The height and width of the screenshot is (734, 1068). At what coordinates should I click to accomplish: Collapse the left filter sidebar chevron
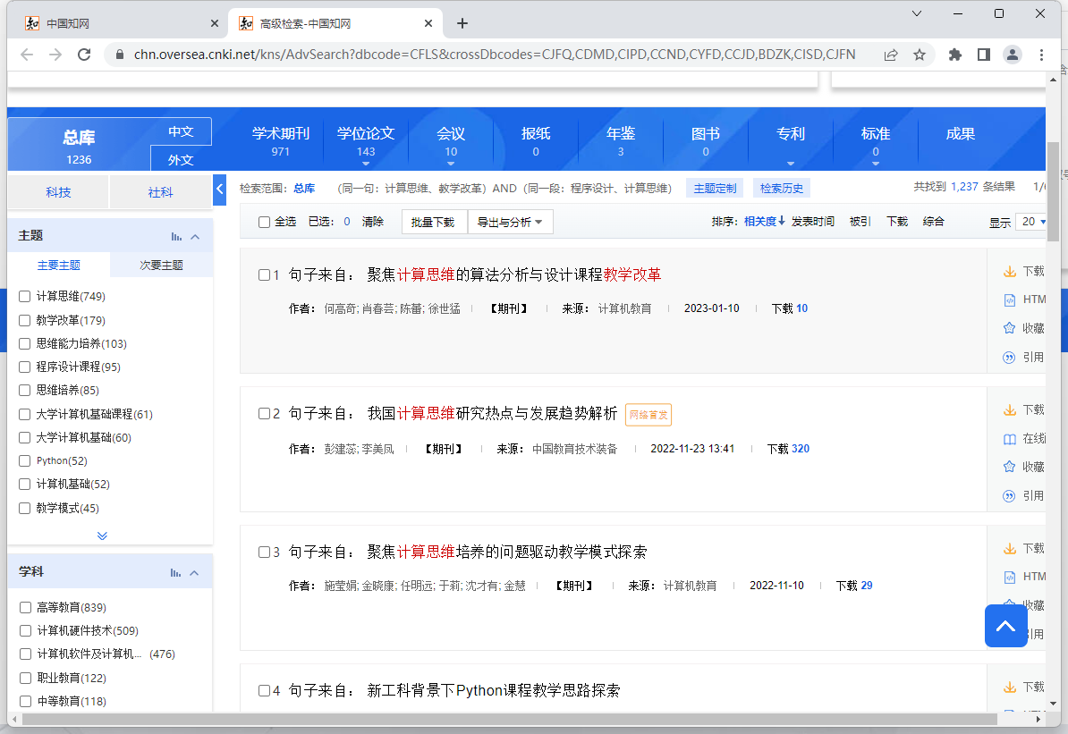tap(219, 189)
